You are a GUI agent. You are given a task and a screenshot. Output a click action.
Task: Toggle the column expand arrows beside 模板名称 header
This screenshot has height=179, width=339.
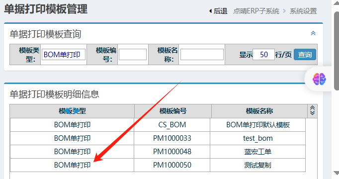tap(313, 110)
